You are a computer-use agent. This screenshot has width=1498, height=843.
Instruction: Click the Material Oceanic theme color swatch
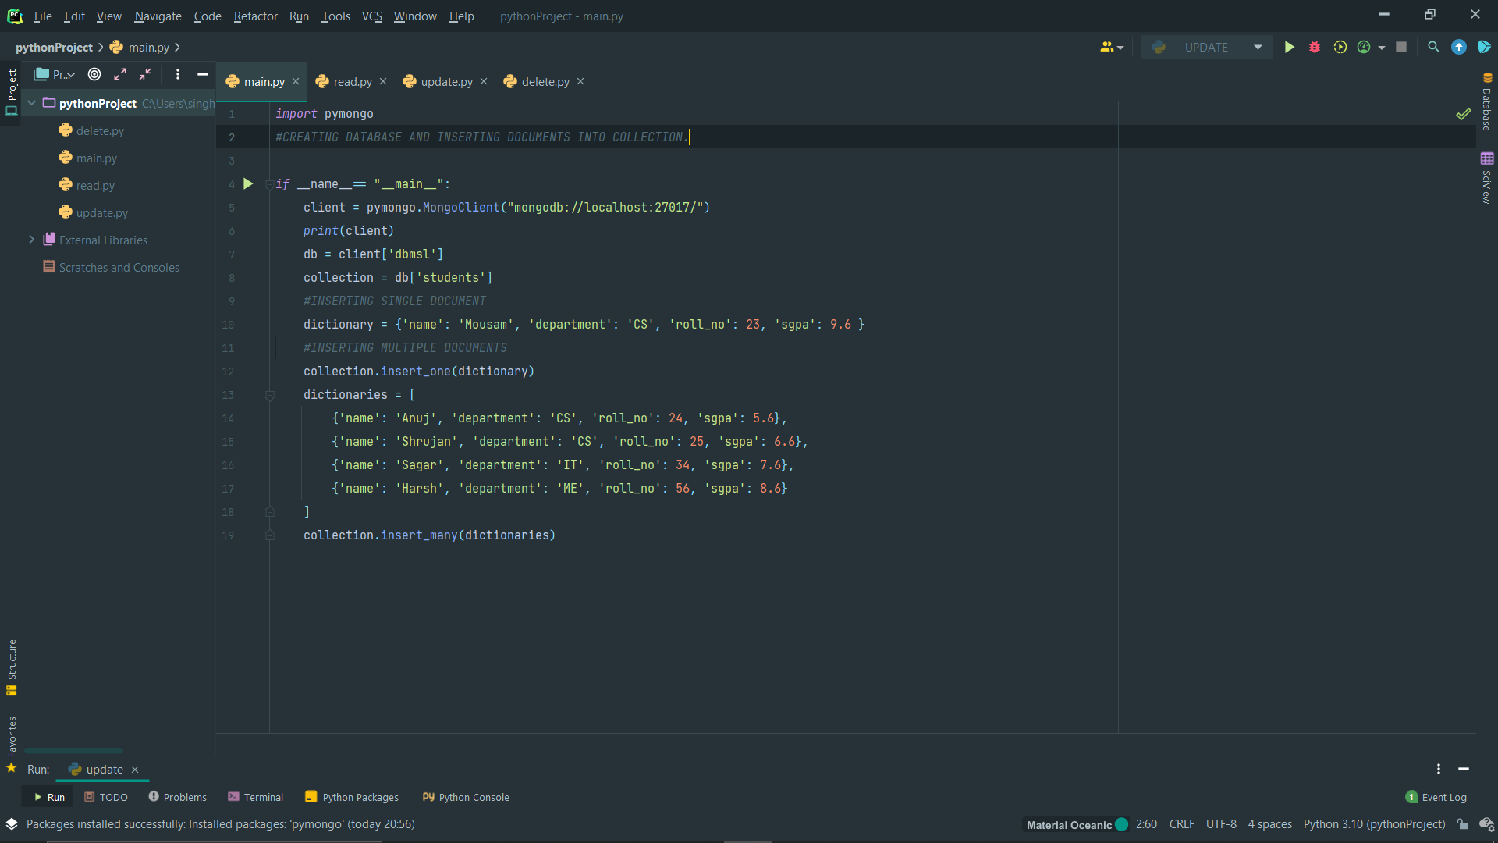click(1121, 824)
